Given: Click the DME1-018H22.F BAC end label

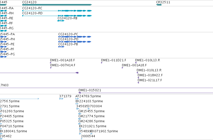Looking at the screenshot, I should click(150, 75).
